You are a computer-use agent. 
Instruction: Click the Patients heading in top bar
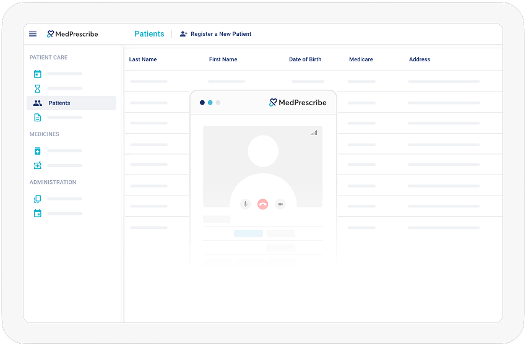point(149,34)
